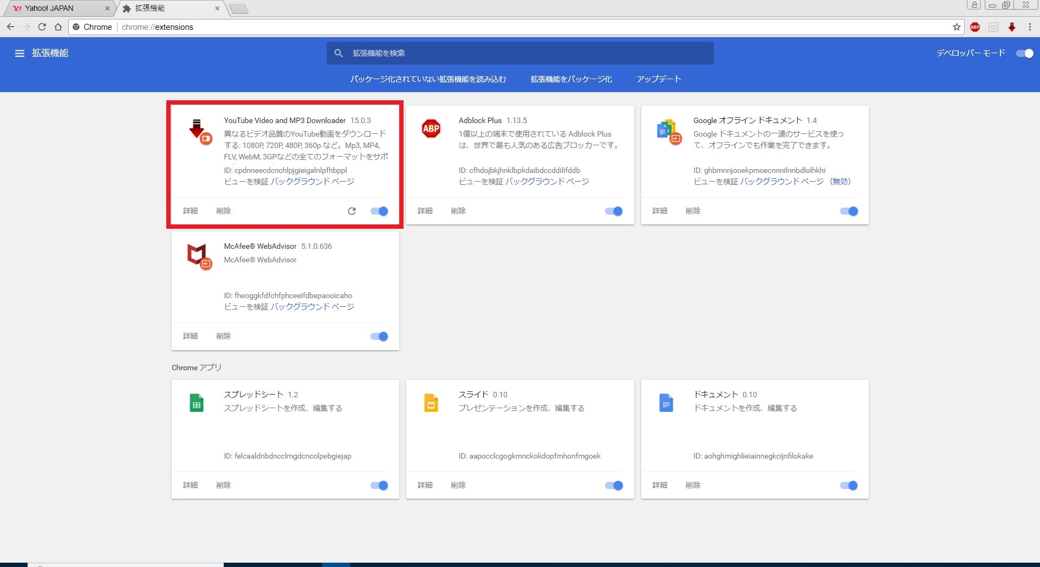Remove Adblock Plus with 削除
This screenshot has width=1040, height=567.
458,211
